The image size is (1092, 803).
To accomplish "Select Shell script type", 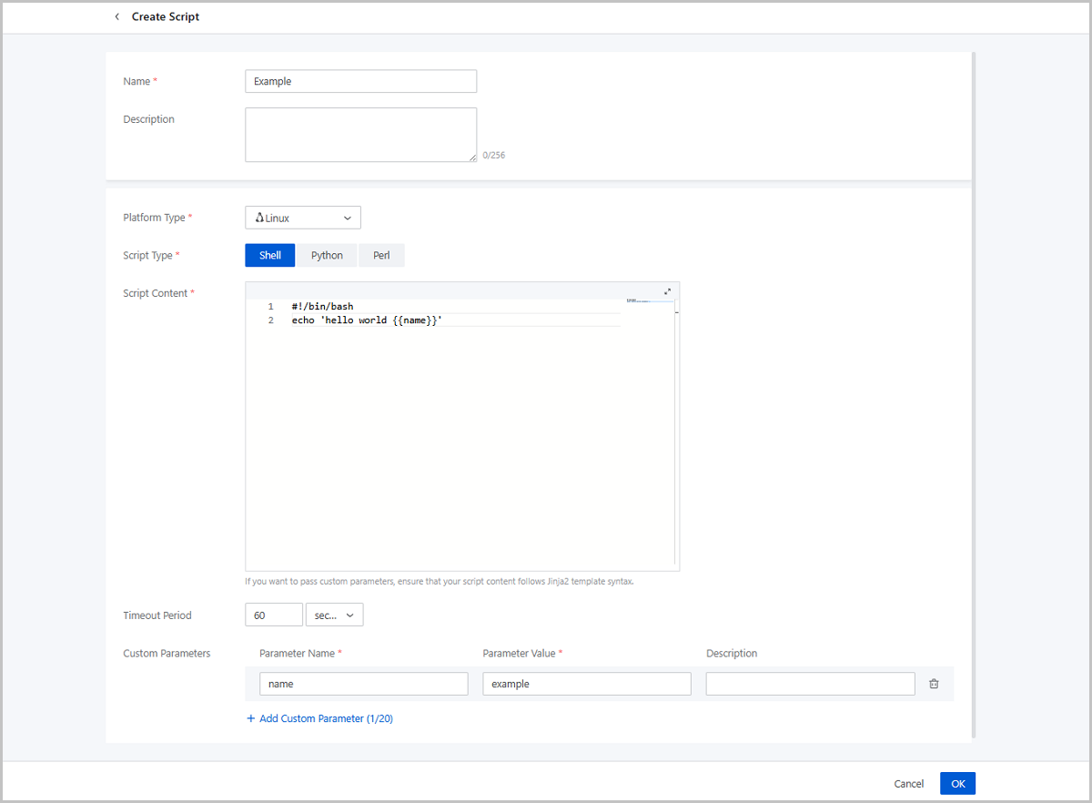I will [270, 256].
